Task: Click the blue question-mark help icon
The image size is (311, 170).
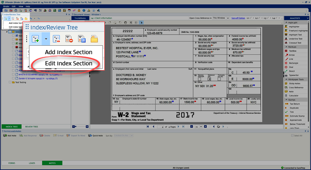Action: point(84,10)
